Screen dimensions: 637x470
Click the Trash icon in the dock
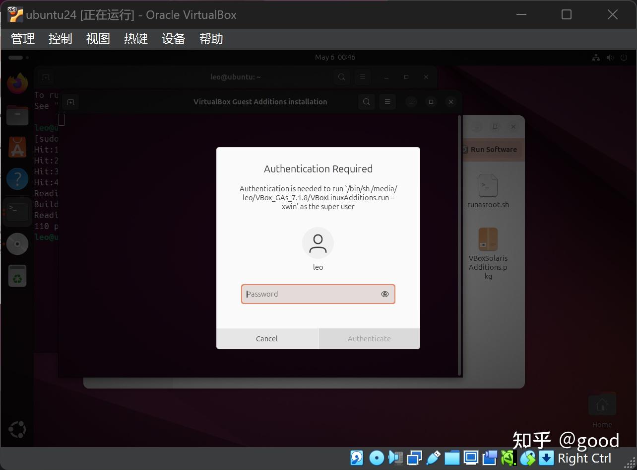tap(17, 276)
